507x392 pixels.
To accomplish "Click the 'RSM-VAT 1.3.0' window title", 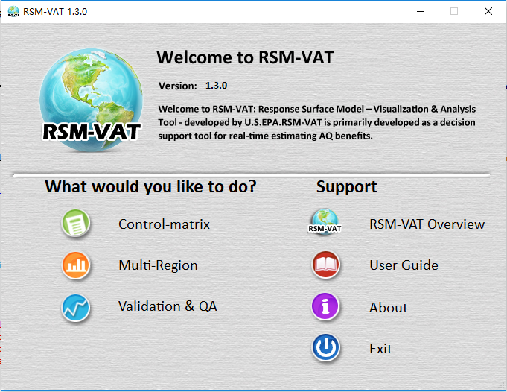I will 55,12.
